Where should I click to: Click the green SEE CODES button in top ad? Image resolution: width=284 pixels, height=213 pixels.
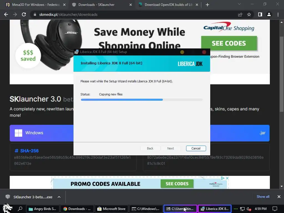tap(229, 43)
